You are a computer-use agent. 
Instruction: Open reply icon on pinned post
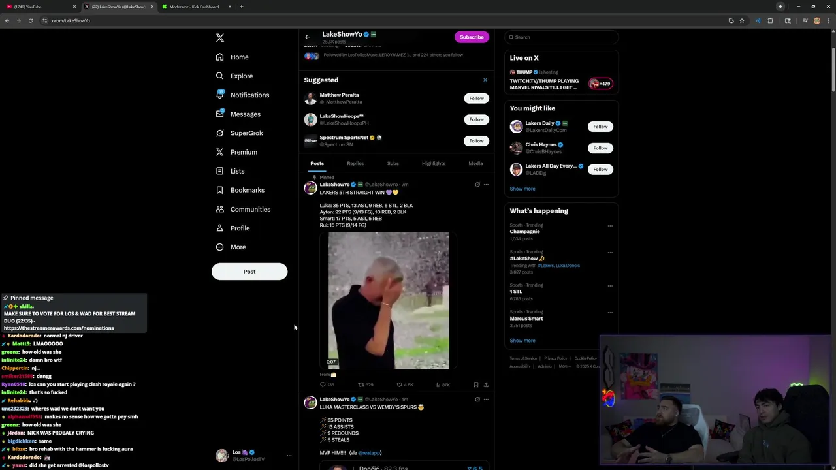coord(323,384)
